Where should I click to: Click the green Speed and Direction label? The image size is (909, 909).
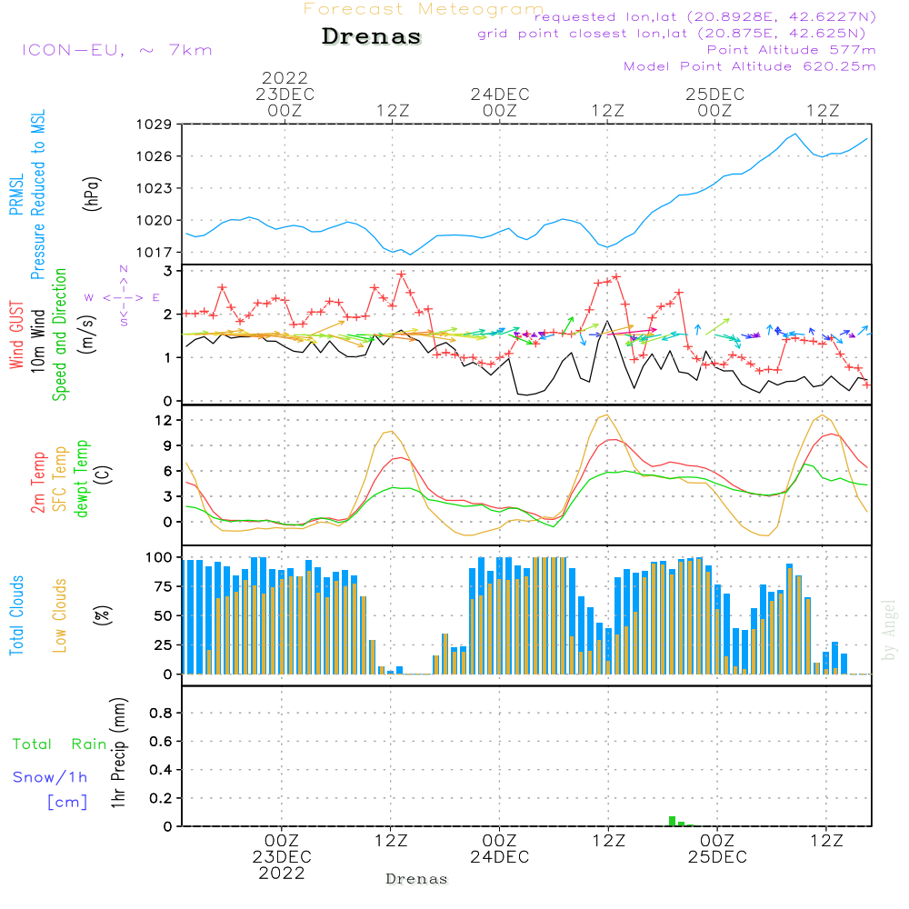point(61,334)
